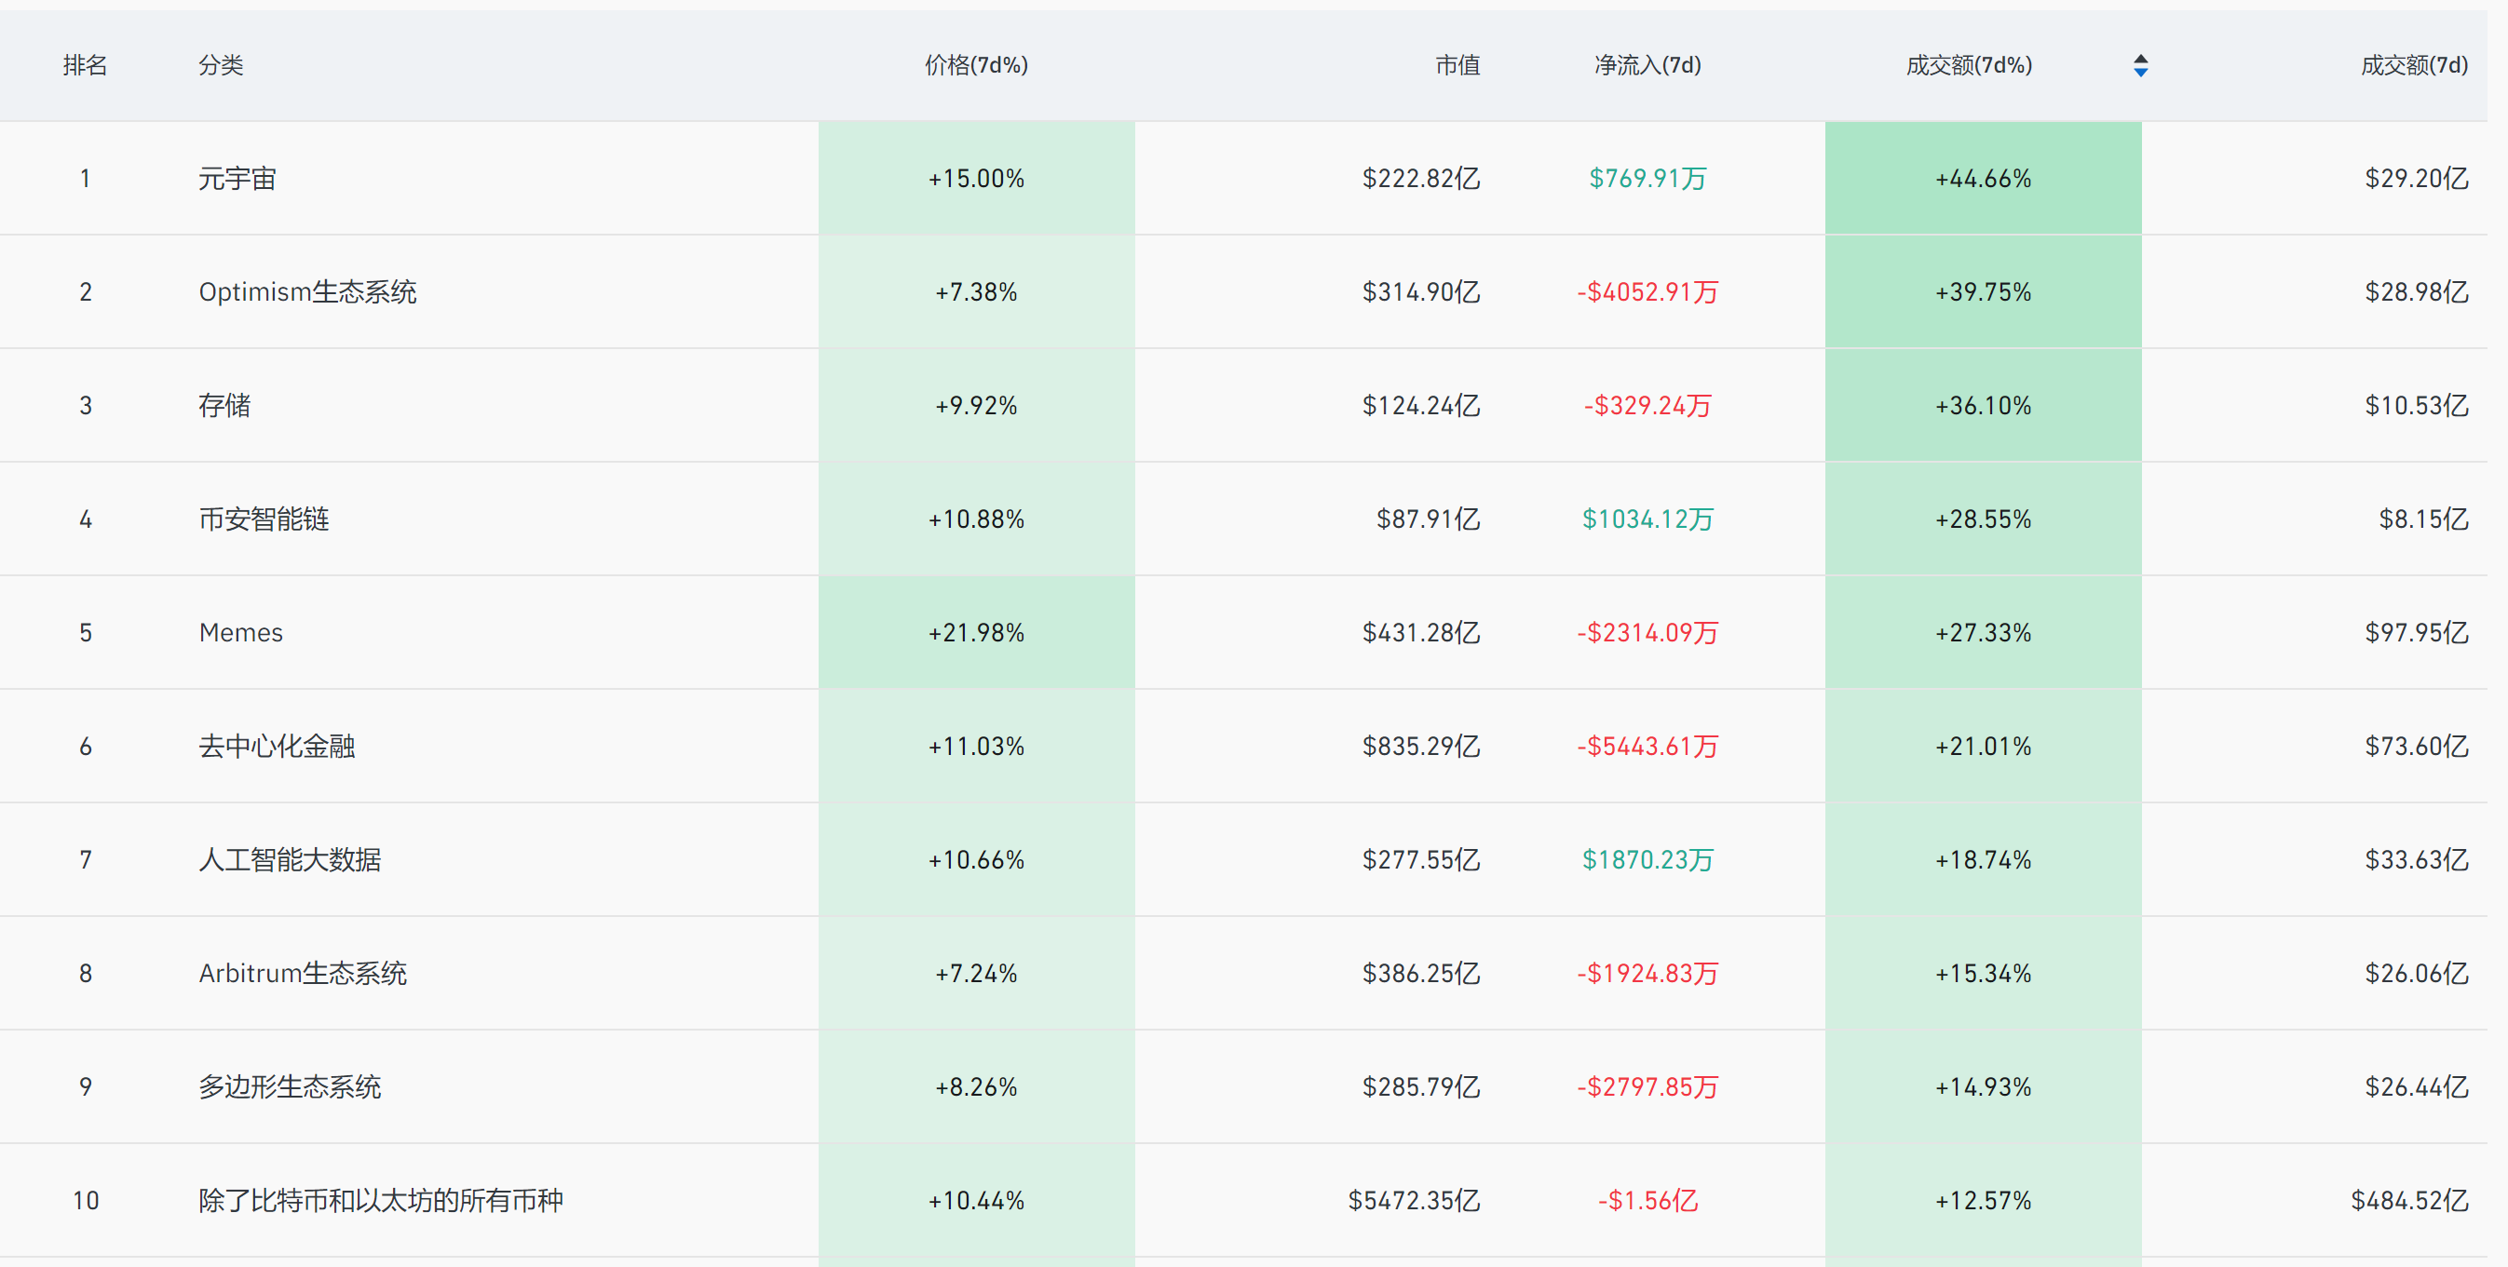
Task: Select the +7.24% price cell
Action: tap(977, 973)
